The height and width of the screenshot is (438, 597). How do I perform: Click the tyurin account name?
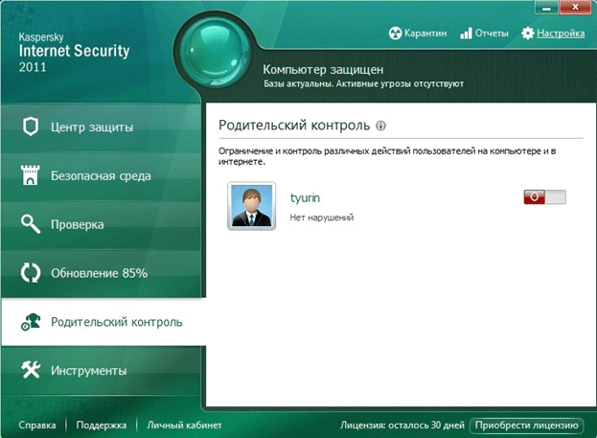click(x=305, y=198)
